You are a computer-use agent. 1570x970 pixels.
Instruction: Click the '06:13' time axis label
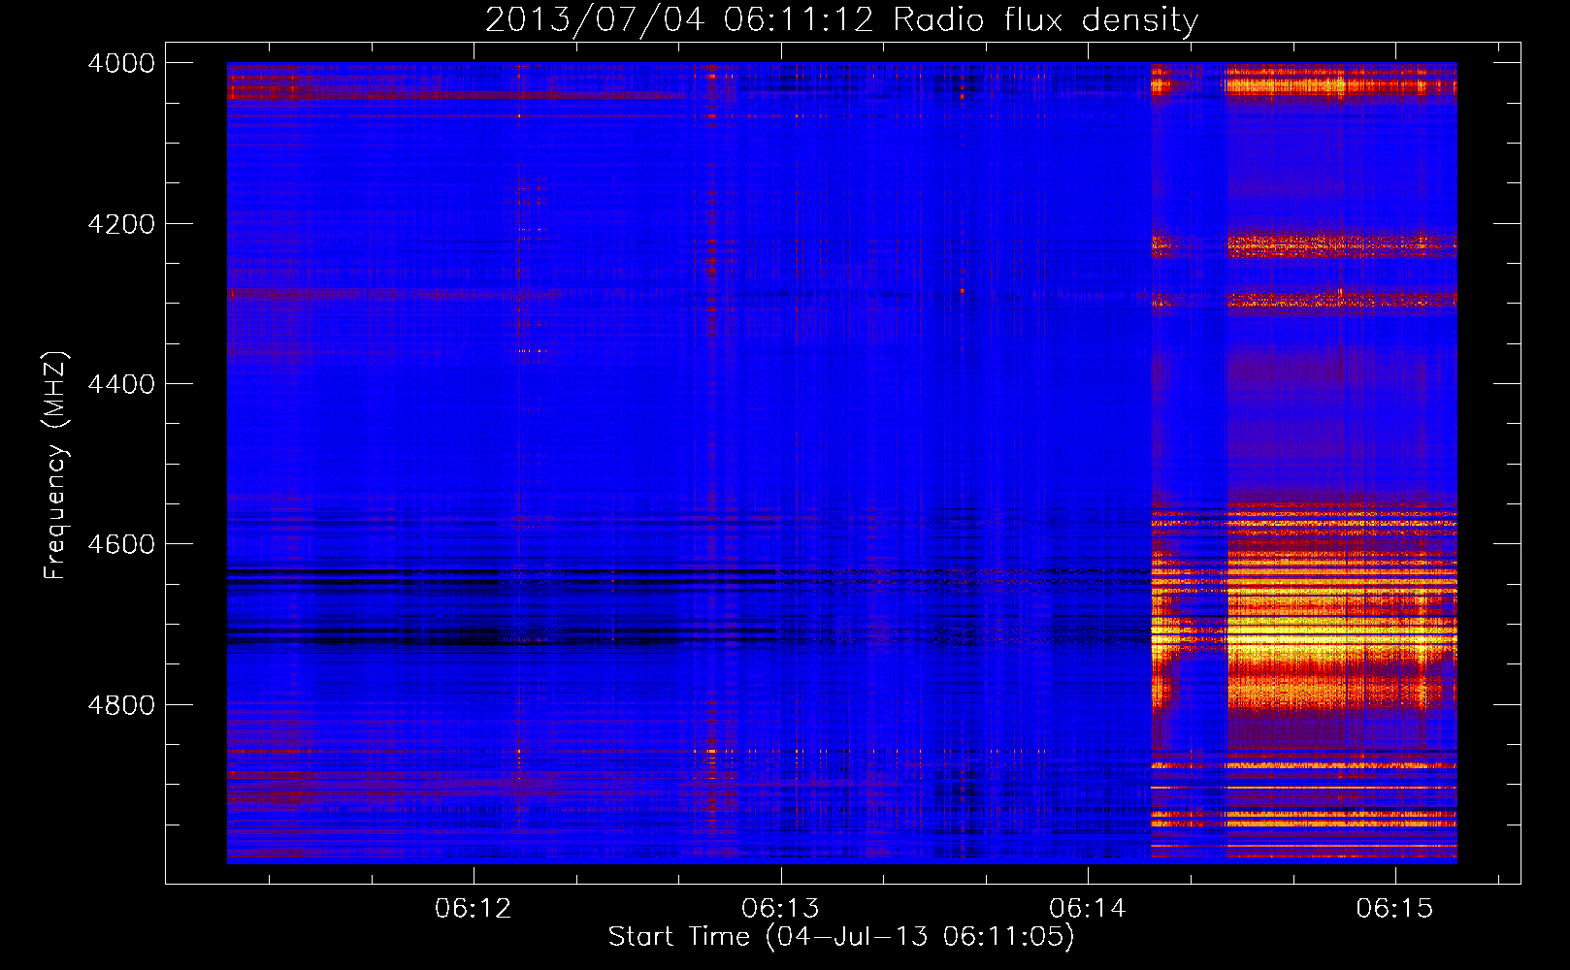click(781, 908)
